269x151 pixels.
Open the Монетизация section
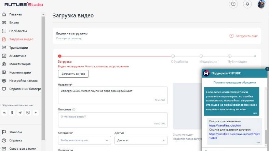[21, 64]
